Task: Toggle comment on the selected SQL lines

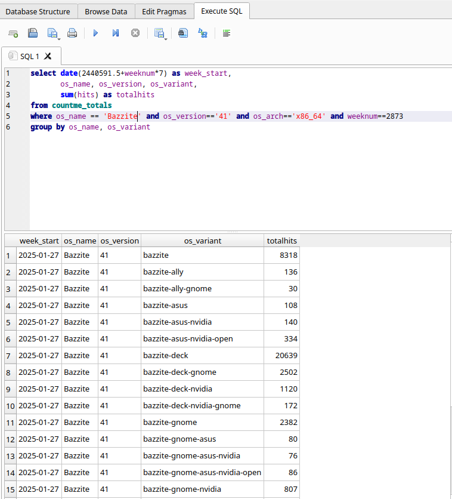Action: (226, 33)
